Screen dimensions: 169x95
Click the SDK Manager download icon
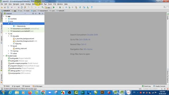click(88, 7)
